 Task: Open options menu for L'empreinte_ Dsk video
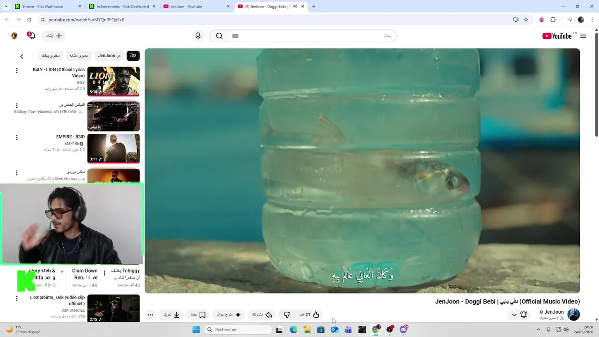point(17,298)
